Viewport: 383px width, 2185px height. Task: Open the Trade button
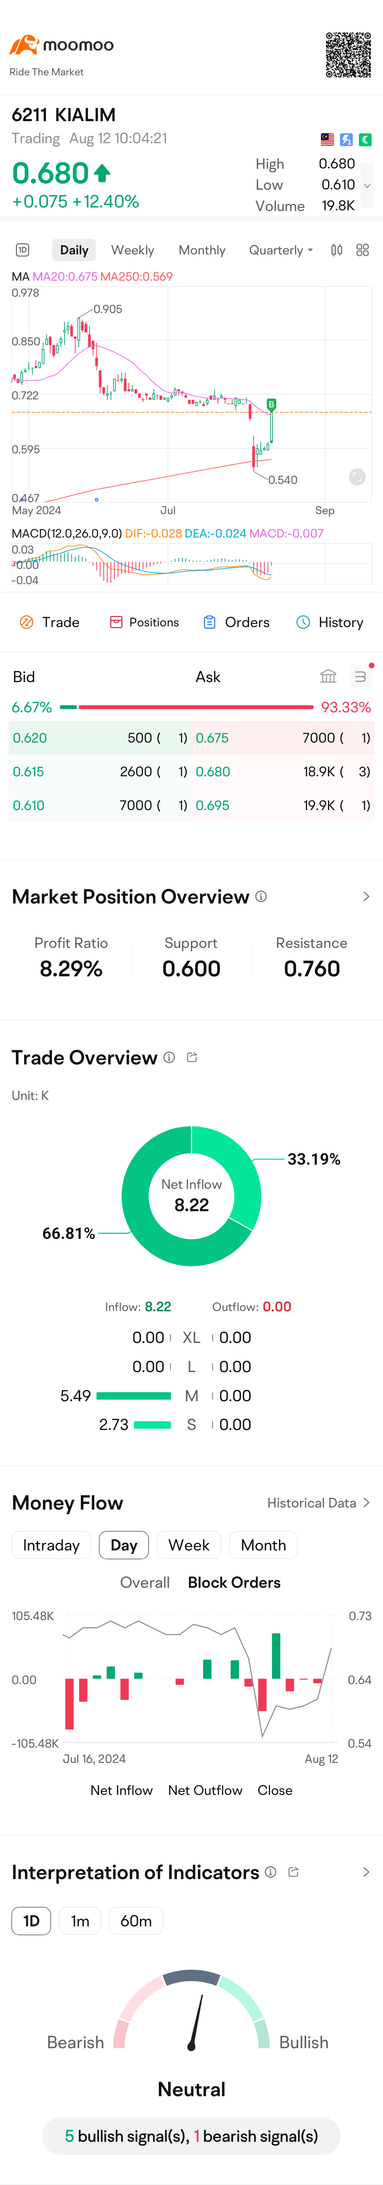click(x=50, y=622)
